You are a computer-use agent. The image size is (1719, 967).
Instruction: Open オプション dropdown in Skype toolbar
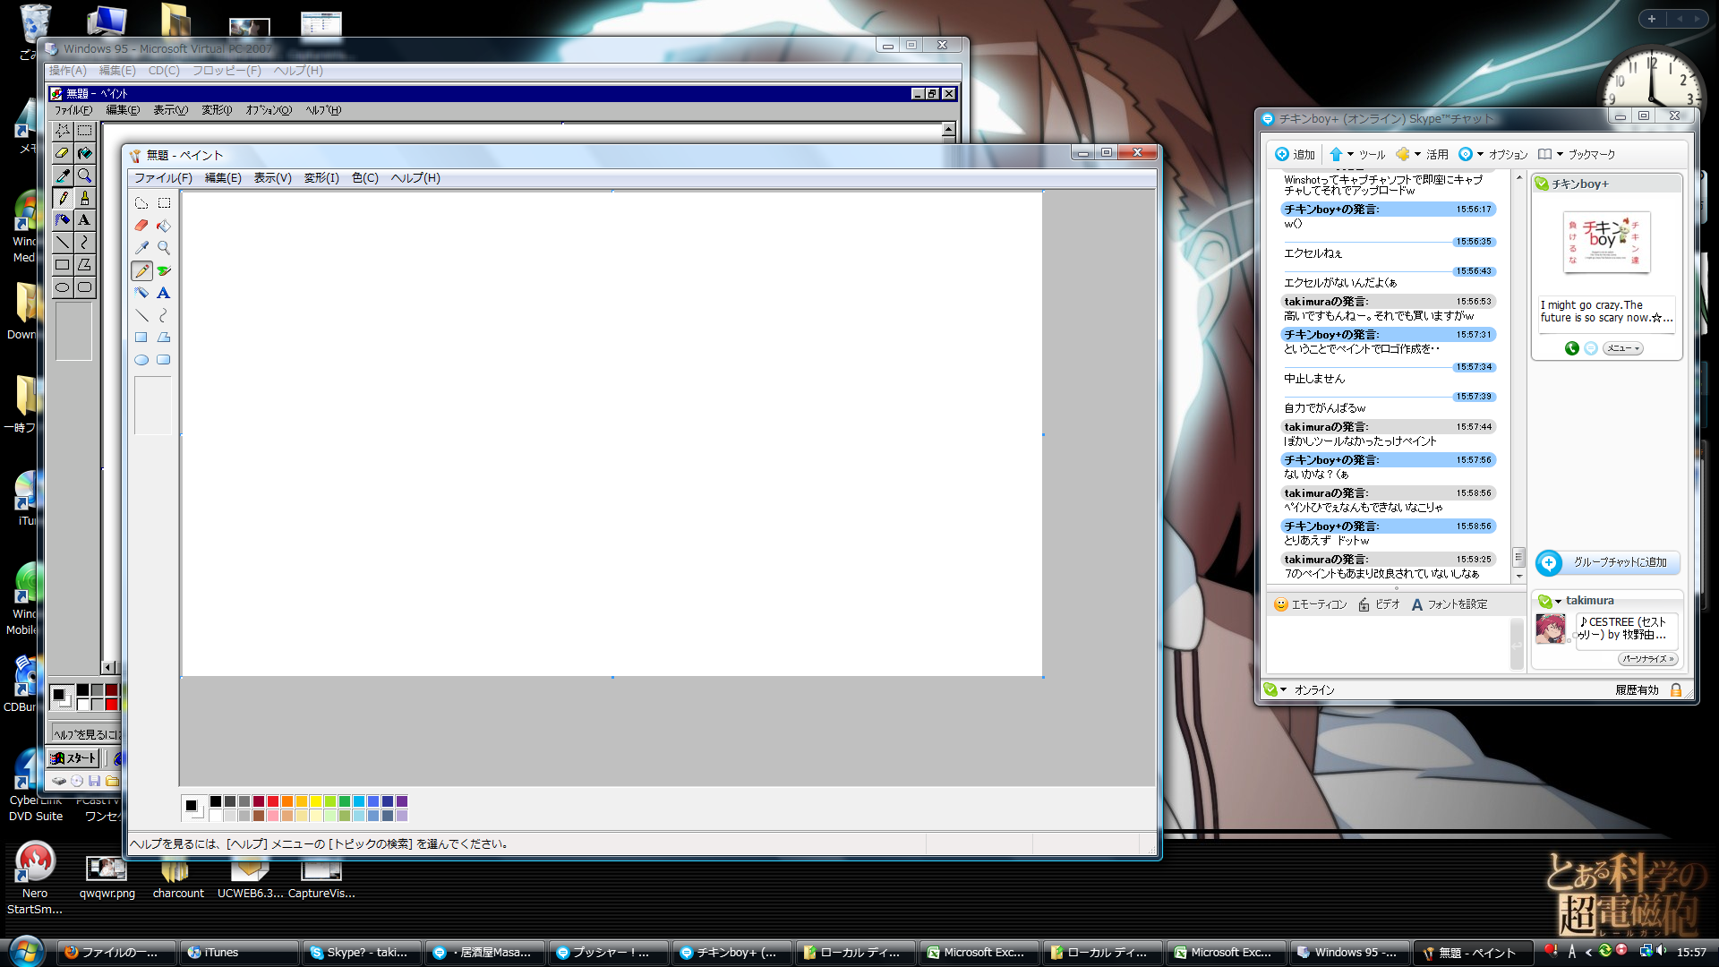click(x=1493, y=154)
